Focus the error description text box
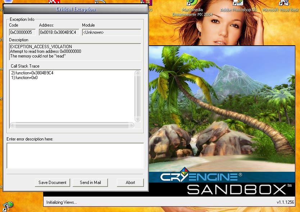This screenshot has width=300, height=212. 75,156
